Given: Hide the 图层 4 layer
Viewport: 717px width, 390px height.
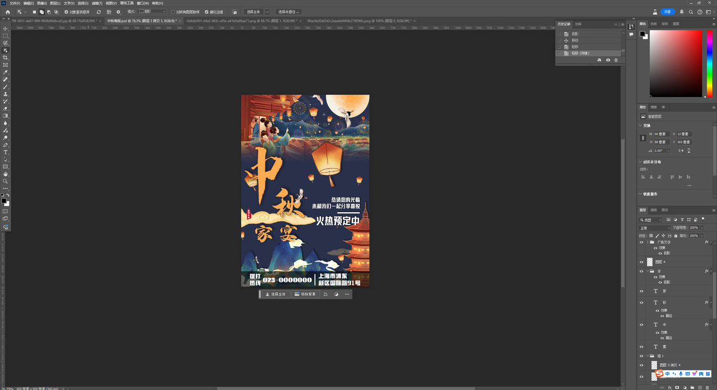Looking at the screenshot, I should click(641, 262).
